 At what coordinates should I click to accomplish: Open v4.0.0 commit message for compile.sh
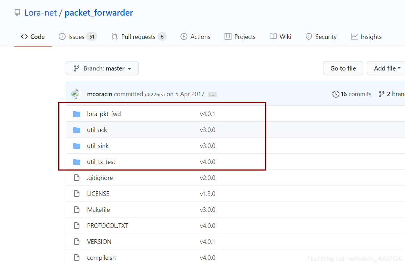coord(208,258)
